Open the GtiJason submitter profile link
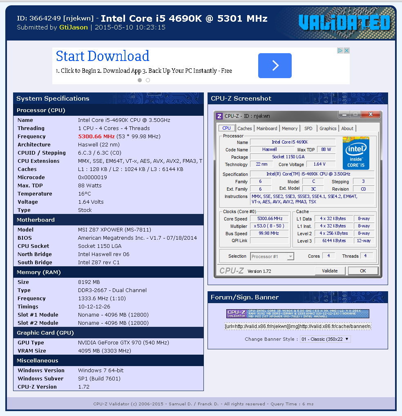 [74, 27]
